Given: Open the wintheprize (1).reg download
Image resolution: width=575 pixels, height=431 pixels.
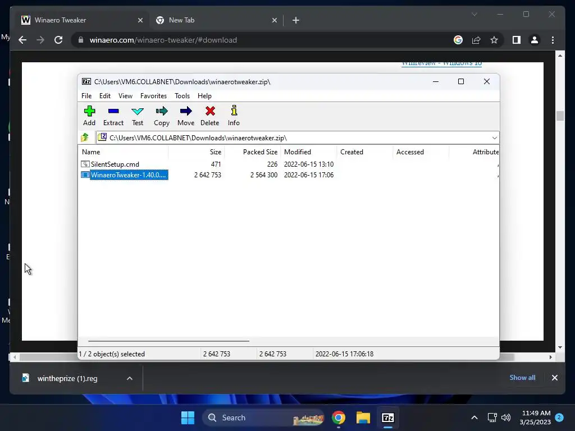Looking at the screenshot, I should pyautogui.click(x=67, y=378).
